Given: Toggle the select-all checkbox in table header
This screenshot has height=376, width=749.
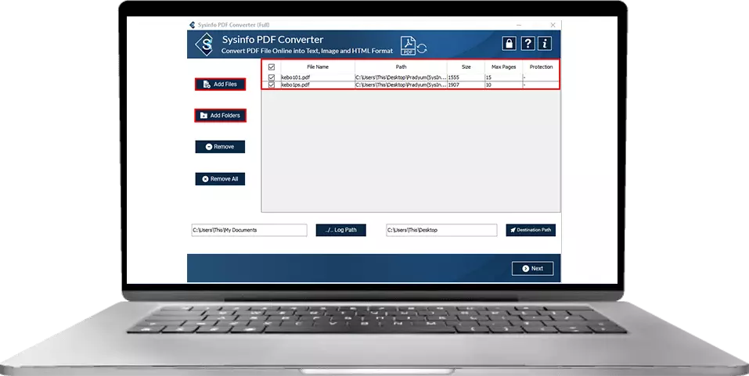Looking at the screenshot, I should (x=272, y=66).
